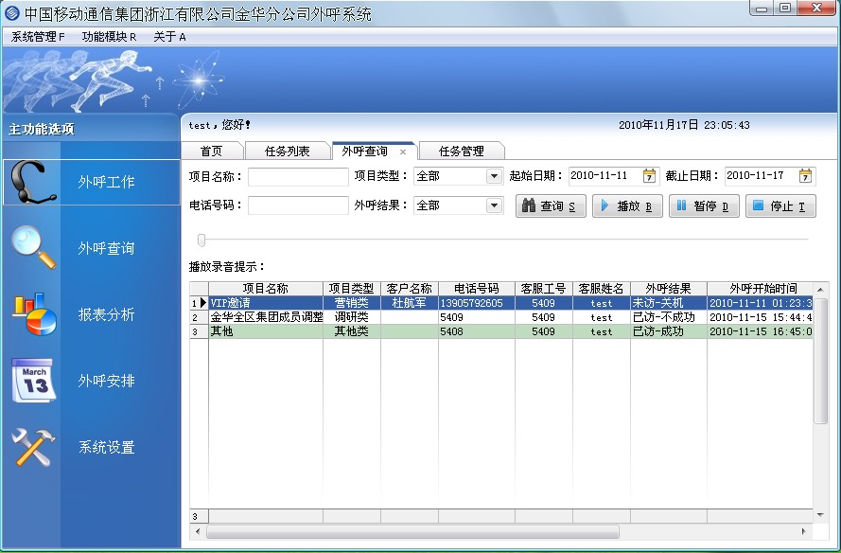Screen dimensions: 841x553
Task: Click the 其他类 type cell
Action: coord(352,331)
